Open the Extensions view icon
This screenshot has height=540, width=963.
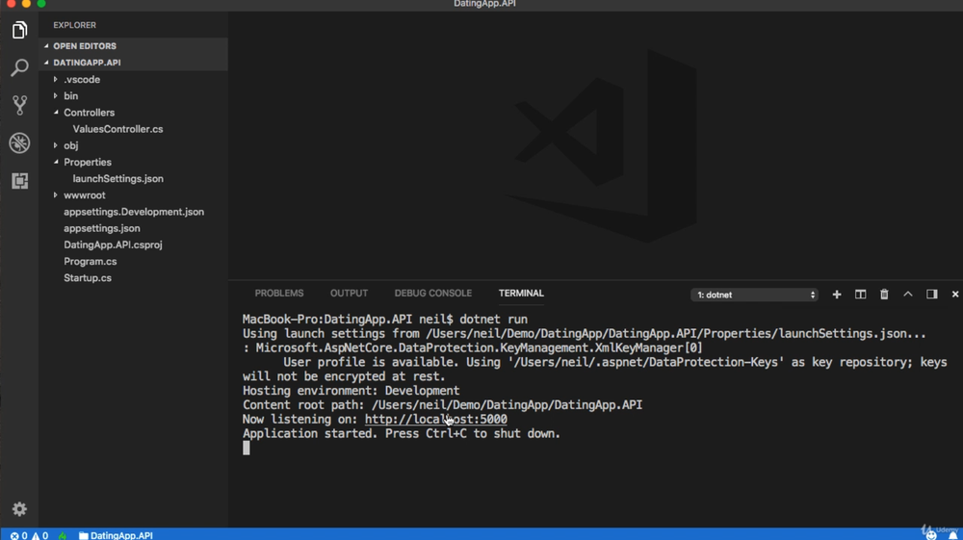pos(19,181)
